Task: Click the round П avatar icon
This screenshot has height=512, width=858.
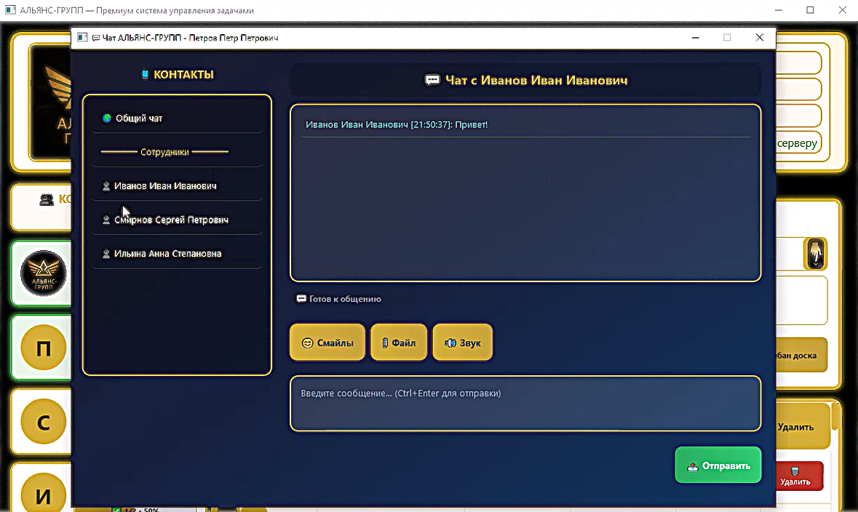Action: tap(43, 348)
